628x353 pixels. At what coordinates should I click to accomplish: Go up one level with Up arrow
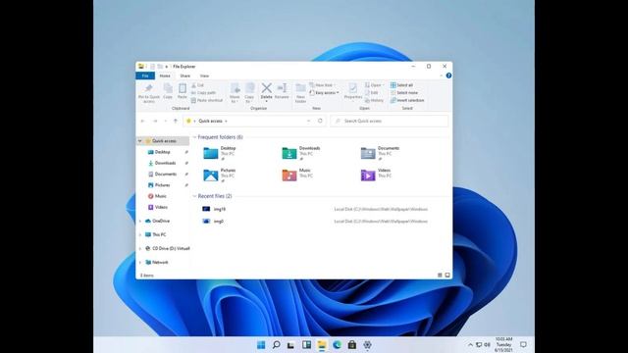(x=176, y=121)
